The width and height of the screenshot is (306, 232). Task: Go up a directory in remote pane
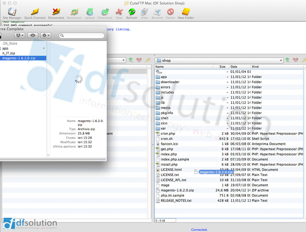tap(287, 60)
